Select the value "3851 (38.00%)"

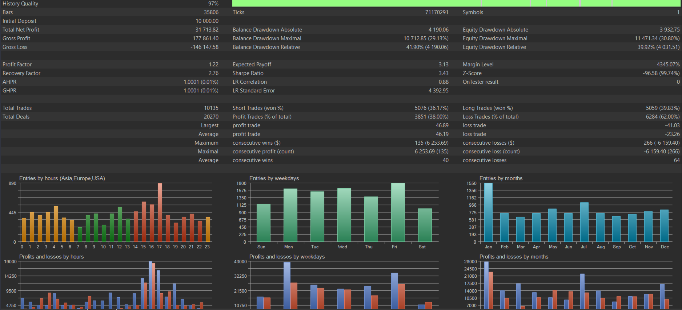[x=432, y=117]
